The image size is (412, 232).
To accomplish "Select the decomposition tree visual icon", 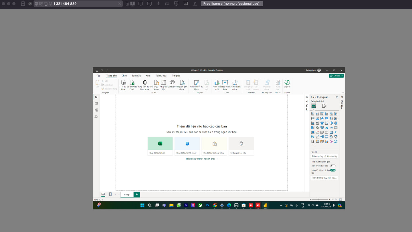I will click(x=322, y=137).
